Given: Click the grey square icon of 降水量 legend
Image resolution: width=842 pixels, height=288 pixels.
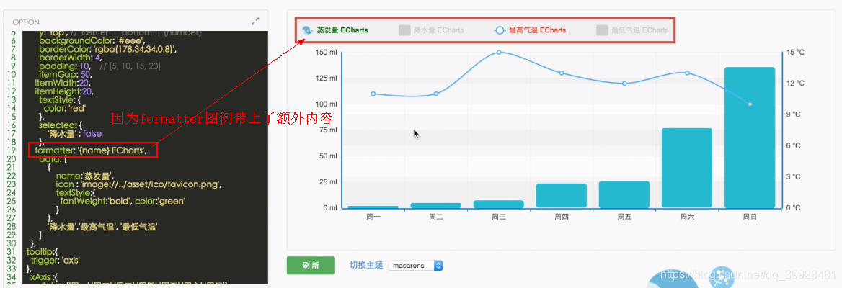Looking at the screenshot, I should point(404,30).
